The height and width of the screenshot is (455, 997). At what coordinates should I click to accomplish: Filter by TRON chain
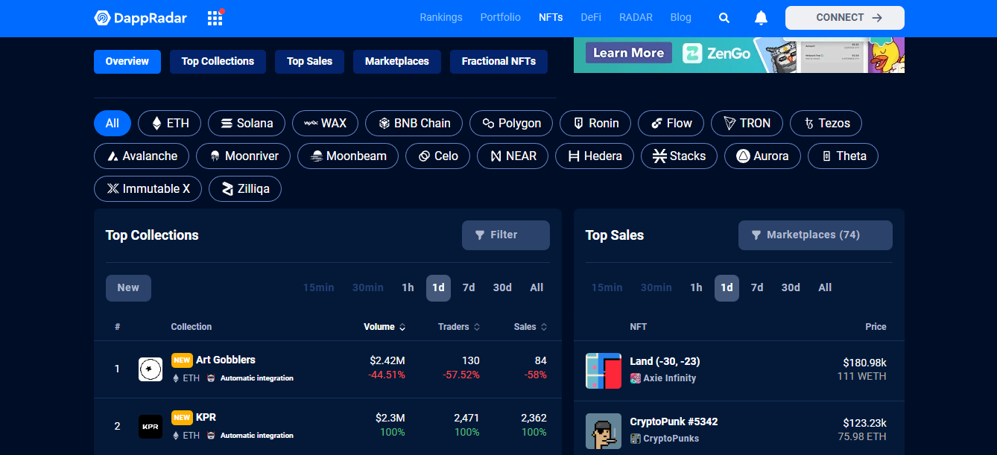click(x=747, y=123)
